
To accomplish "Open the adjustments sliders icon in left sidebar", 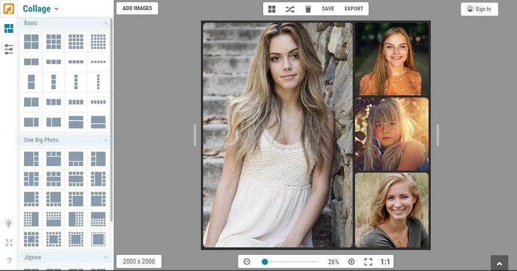I will click(x=9, y=49).
